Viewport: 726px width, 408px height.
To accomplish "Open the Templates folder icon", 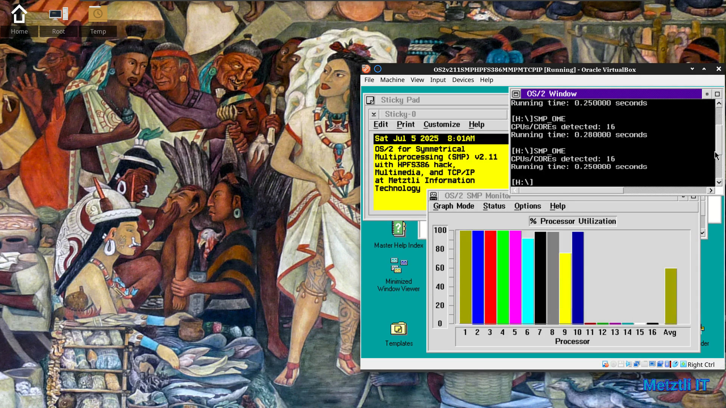I will 399,328.
